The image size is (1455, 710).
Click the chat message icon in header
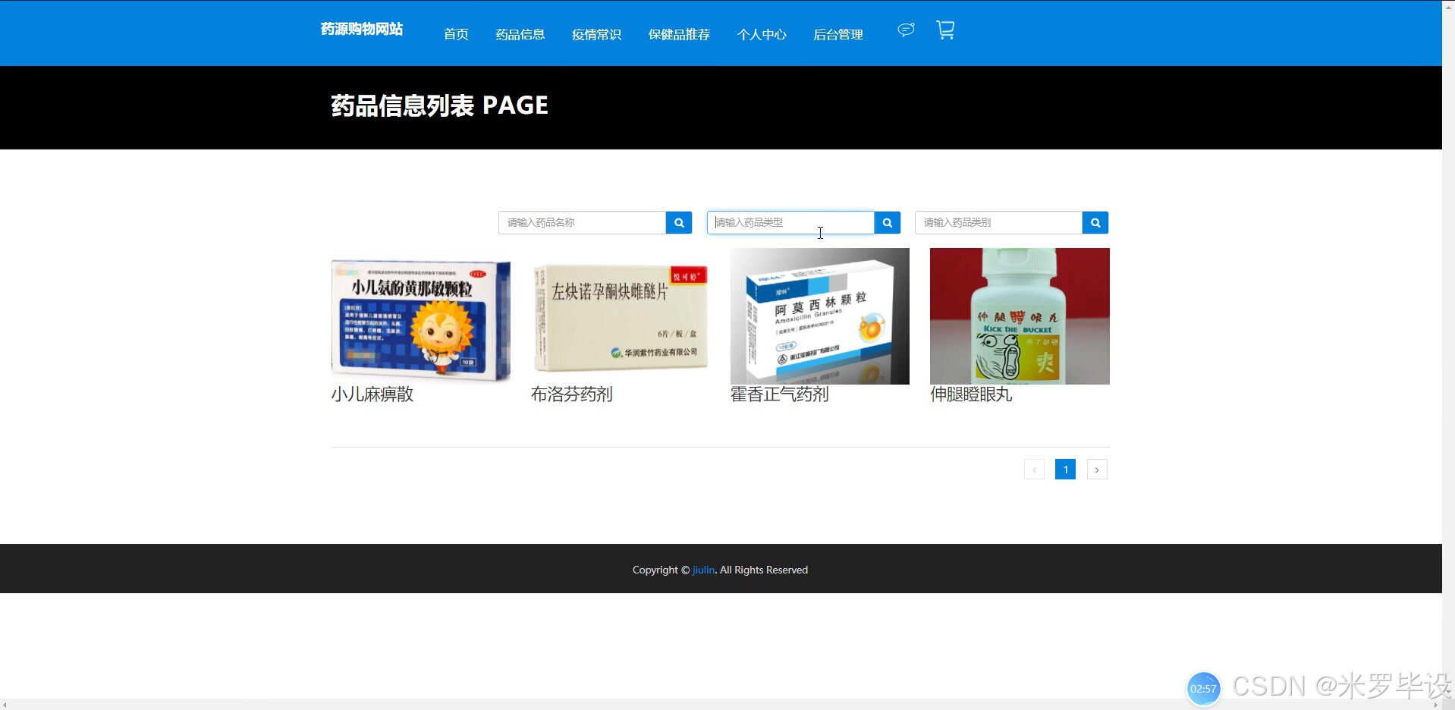click(x=904, y=29)
